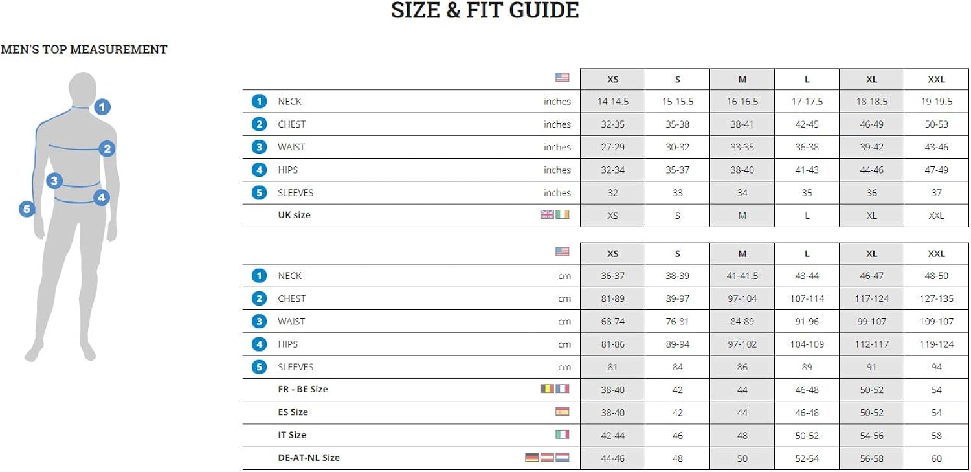Click the UK flag in the UK size row
This screenshot has width=971, height=472.
pyautogui.click(x=547, y=214)
